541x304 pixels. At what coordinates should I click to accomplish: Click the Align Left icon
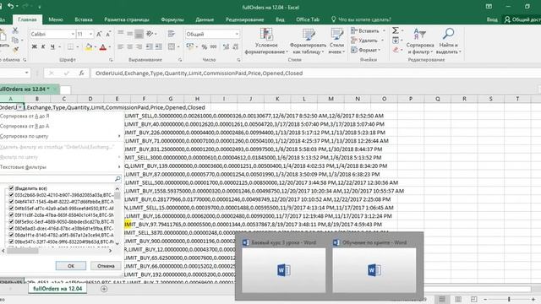coord(120,47)
